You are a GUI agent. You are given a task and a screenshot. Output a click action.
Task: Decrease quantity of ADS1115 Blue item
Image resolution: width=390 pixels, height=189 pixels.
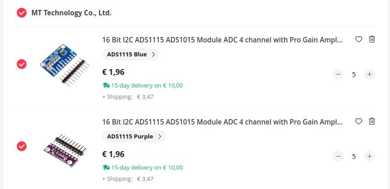338,74
